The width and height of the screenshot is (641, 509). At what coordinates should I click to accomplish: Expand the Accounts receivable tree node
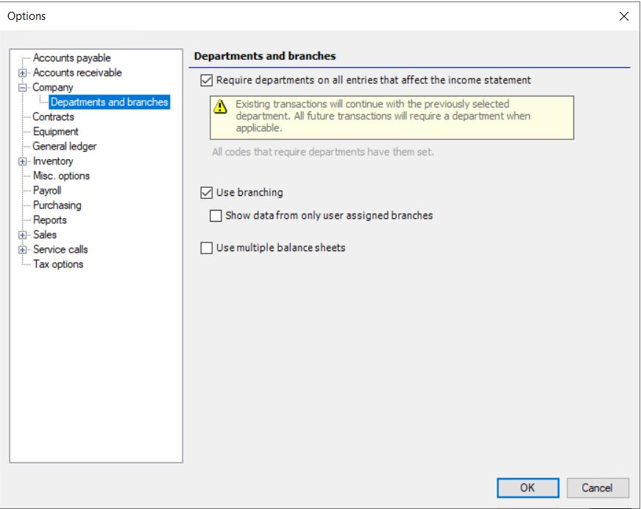click(x=23, y=73)
